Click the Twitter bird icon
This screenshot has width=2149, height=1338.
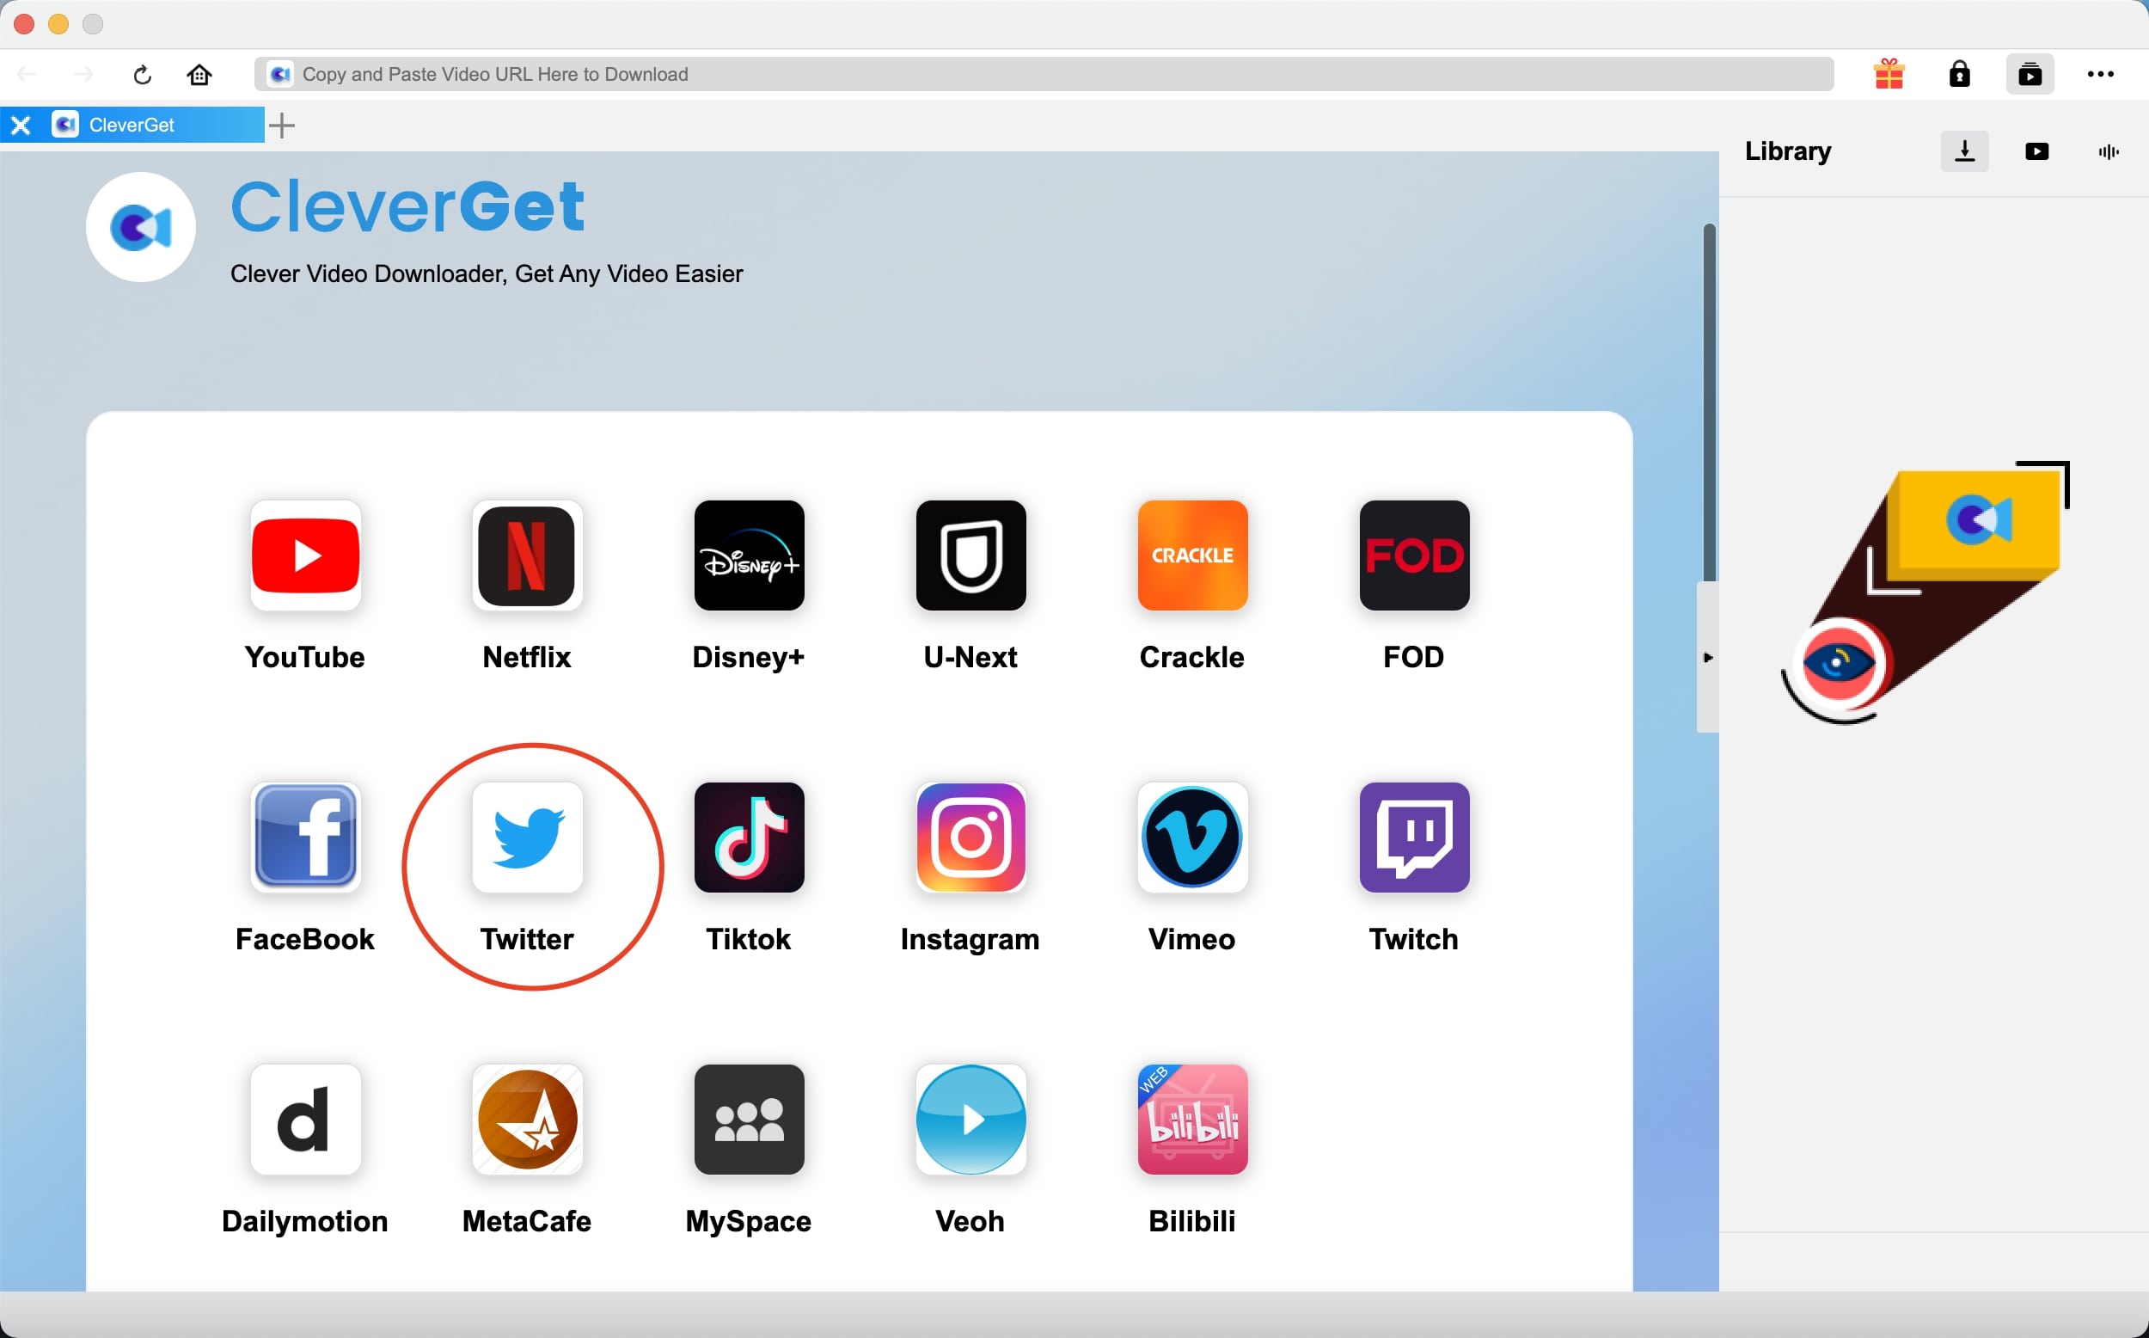tap(527, 838)
